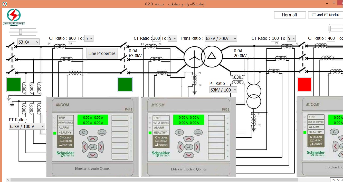Click the horizontal scrollbar left arrow
This screenshot has height=182, width=343.
(8, 180)
